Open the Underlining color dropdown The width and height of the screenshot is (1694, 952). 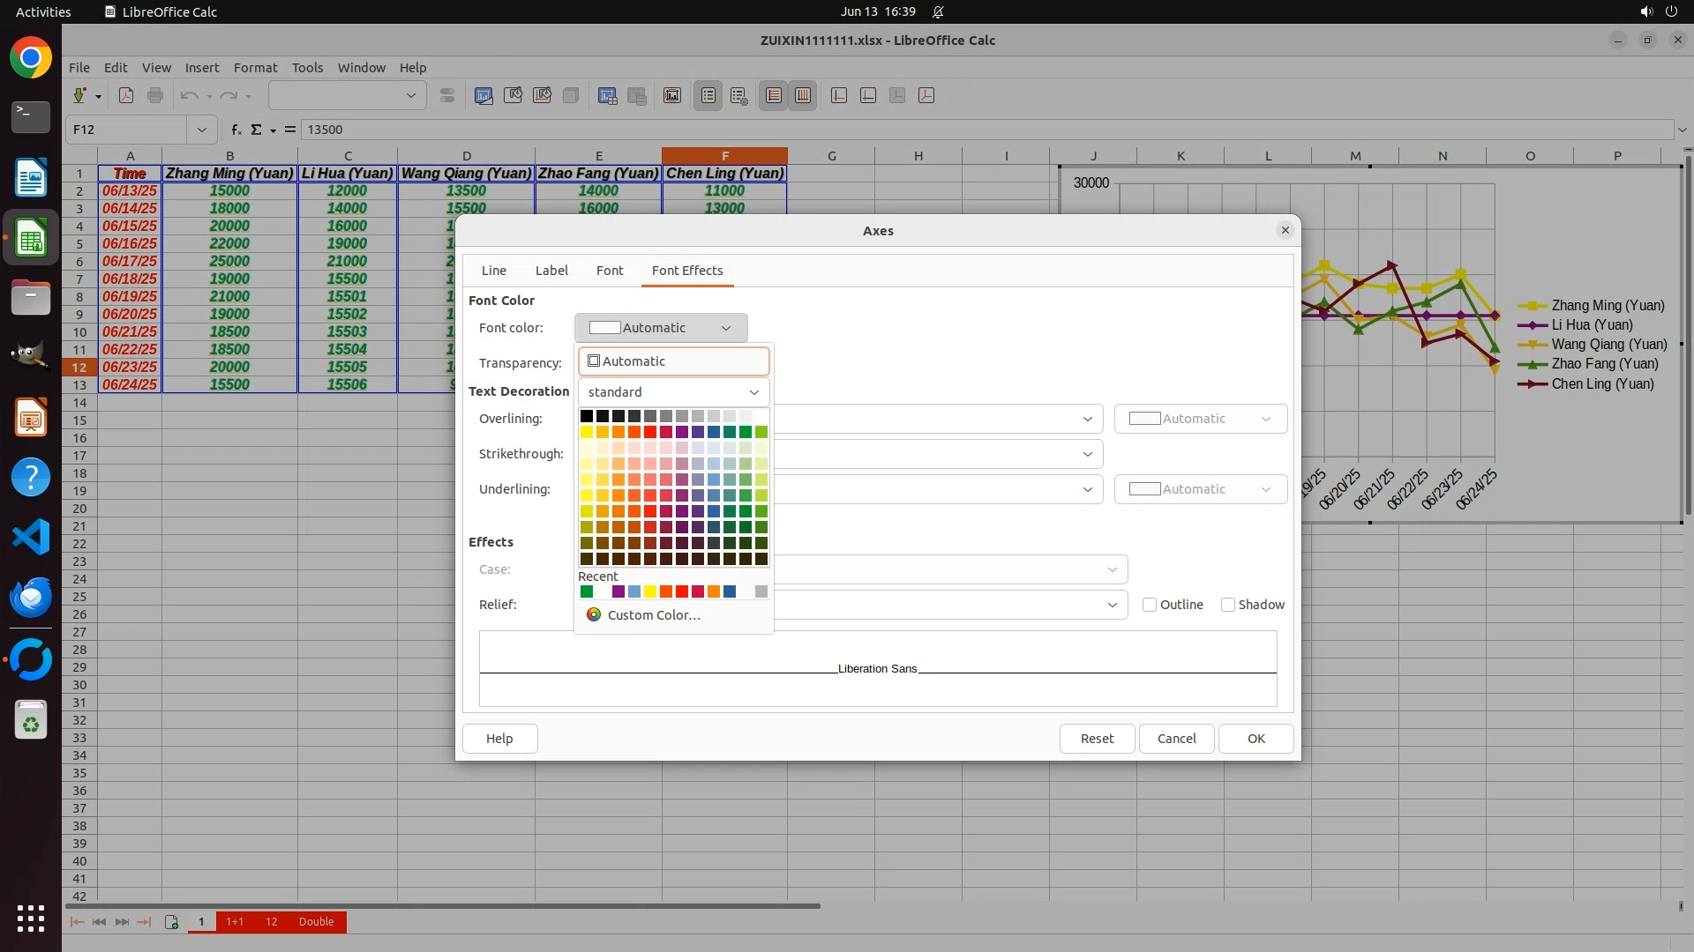point(1200,489)
